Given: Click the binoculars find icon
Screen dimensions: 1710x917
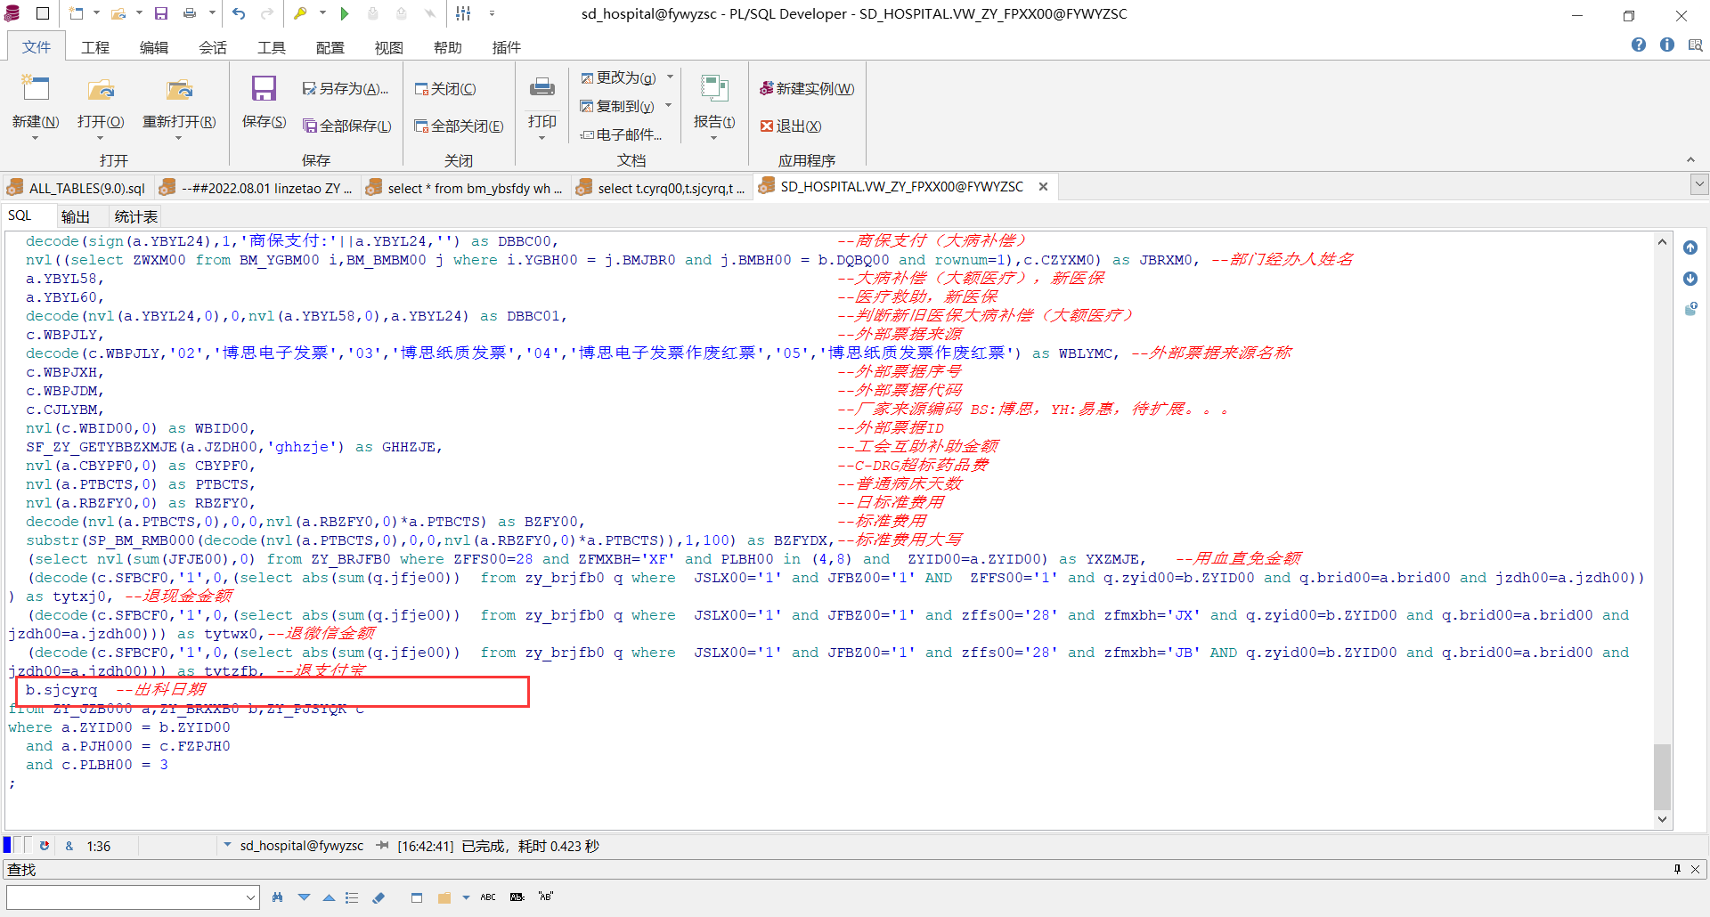Looking at the screenshot, I should point(278,897).
